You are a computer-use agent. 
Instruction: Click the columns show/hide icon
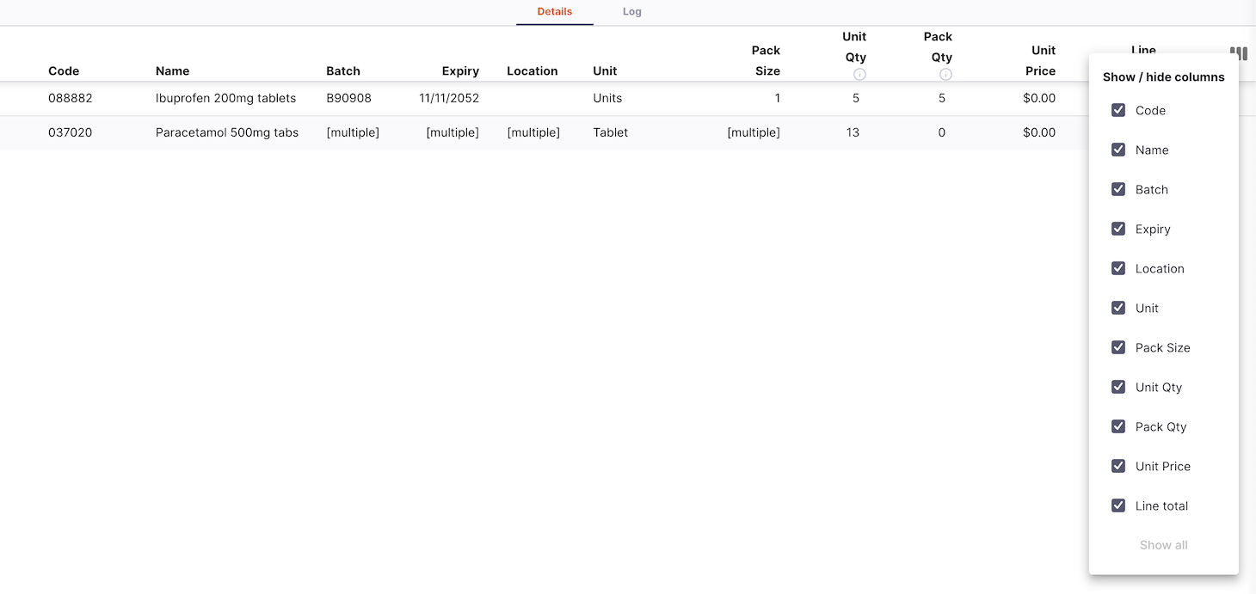coord(1238,53)
